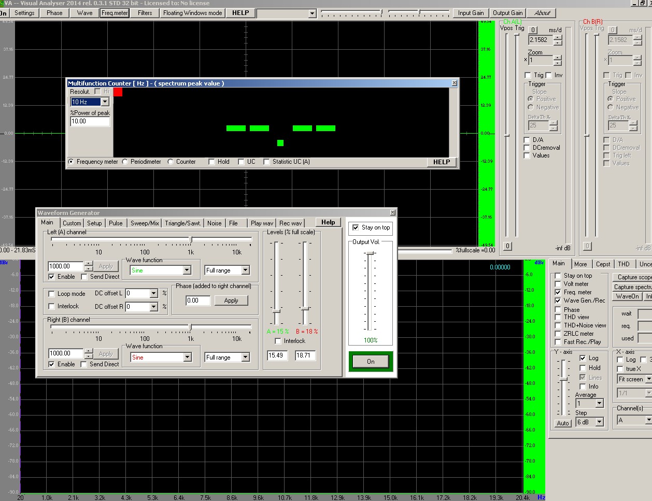Click the On button in Waveform Generator
This screenshot has width=652, height=501.
[371, 362]
